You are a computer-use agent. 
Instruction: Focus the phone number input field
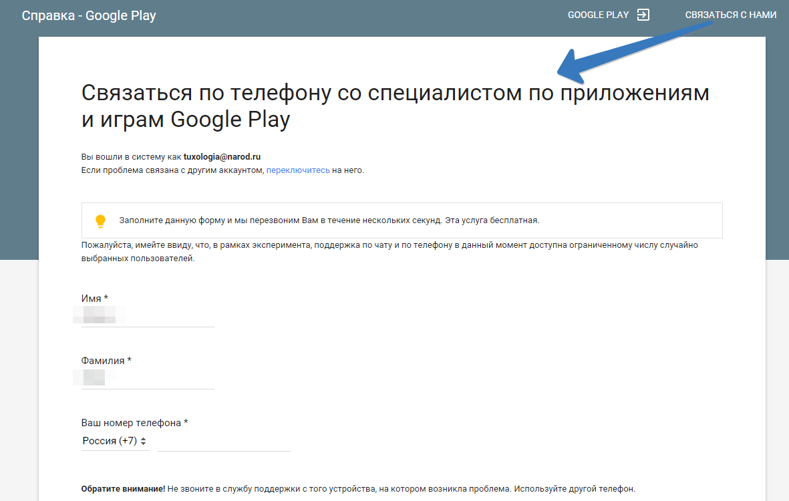click(224, 441)
